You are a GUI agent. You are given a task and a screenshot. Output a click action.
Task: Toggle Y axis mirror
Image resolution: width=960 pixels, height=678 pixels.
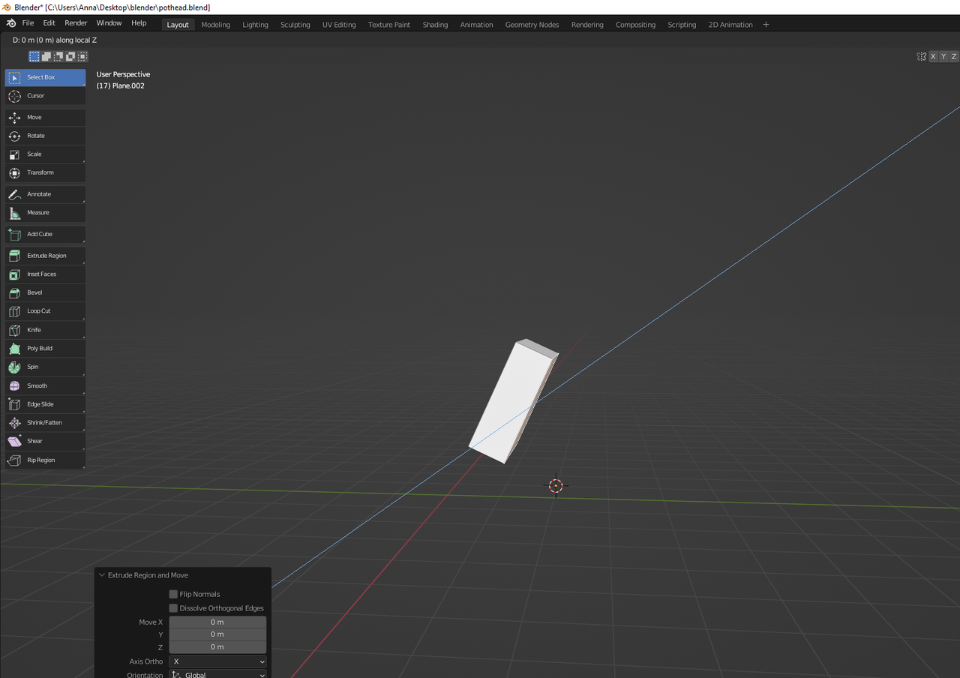(943, 56)
